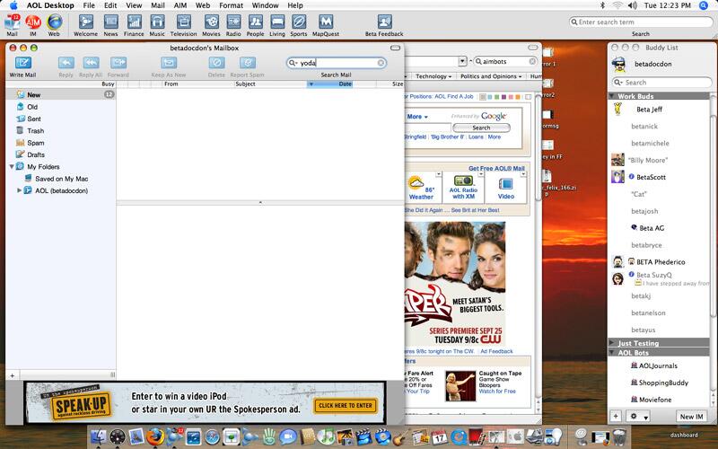Open the Mail icon in the AOL toolbar
This screenshot has width=718, height=449.
click(x=13, y=23)
